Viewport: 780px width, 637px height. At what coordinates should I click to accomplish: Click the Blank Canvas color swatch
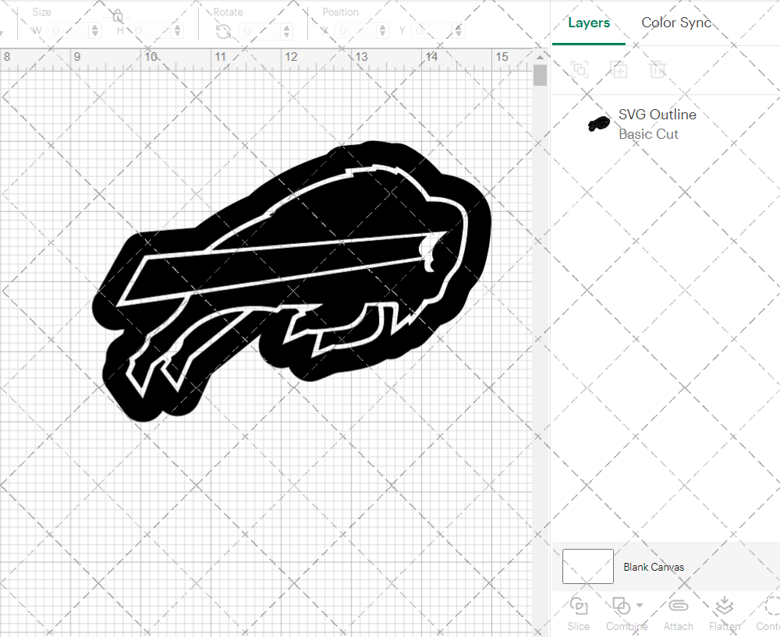point(587,567)
